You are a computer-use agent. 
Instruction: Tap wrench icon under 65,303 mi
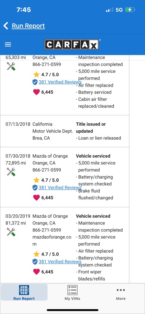pos(11,66)
